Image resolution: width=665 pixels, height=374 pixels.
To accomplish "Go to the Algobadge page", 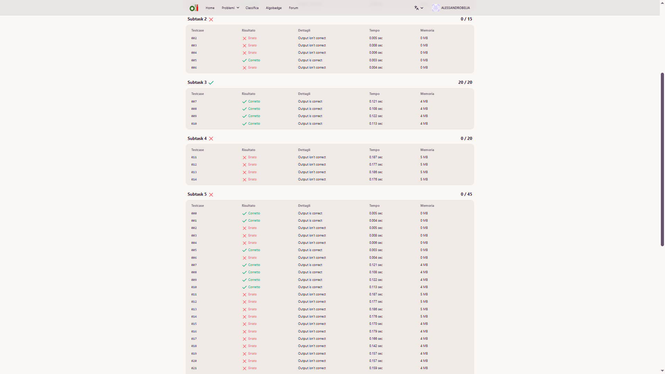I will coord(274,8).
